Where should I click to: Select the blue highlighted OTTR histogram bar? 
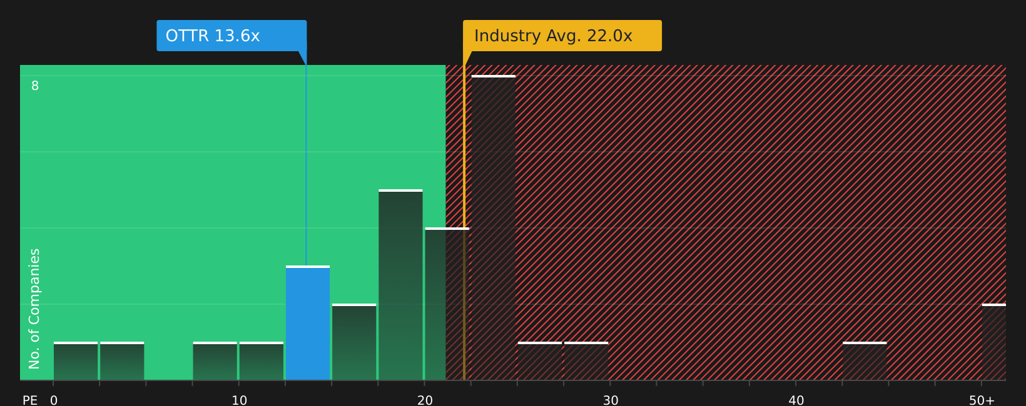click(308, 323)
